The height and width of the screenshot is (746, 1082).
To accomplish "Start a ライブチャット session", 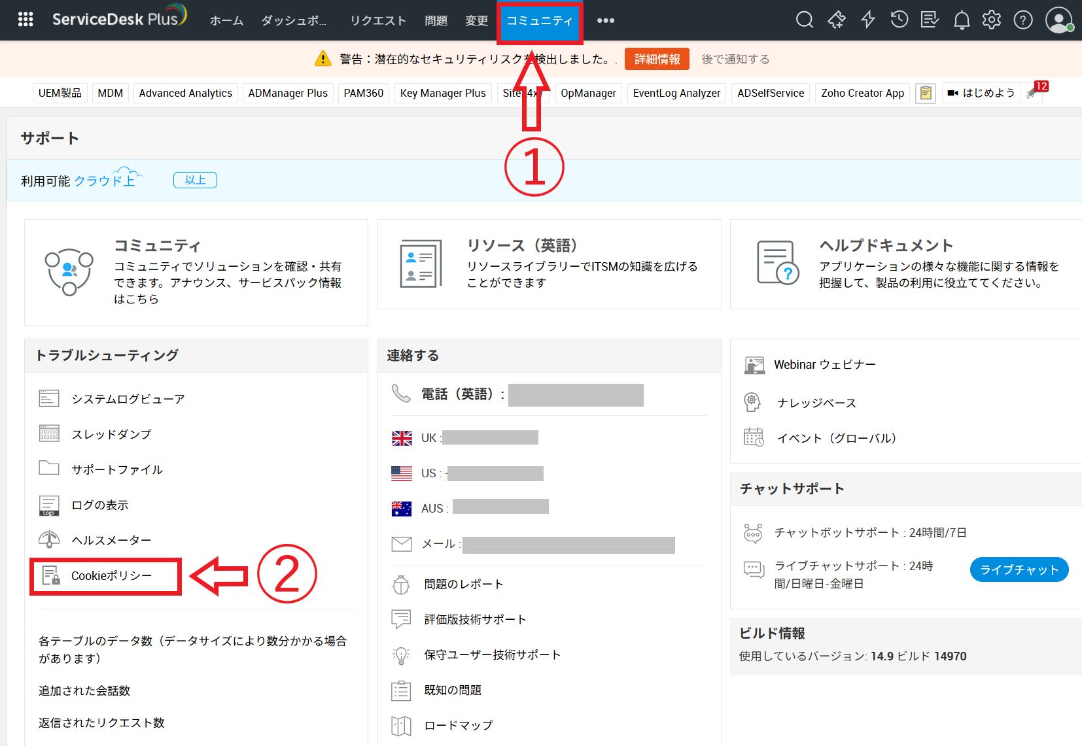I will (x=1019, y=569).
